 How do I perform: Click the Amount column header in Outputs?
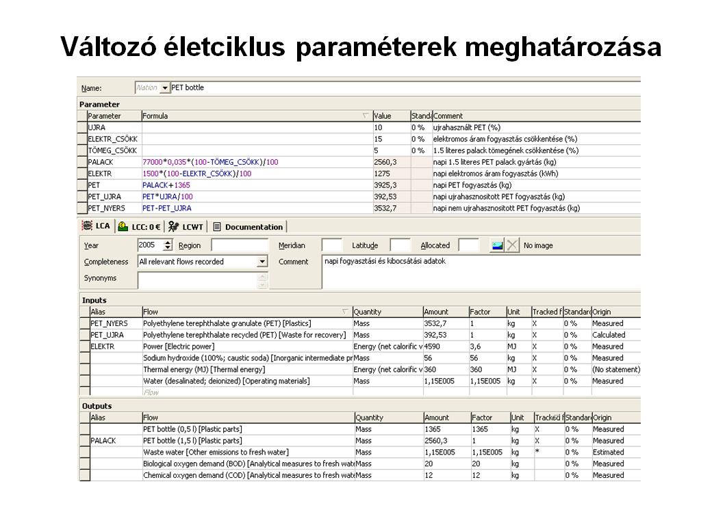[447, 418]
